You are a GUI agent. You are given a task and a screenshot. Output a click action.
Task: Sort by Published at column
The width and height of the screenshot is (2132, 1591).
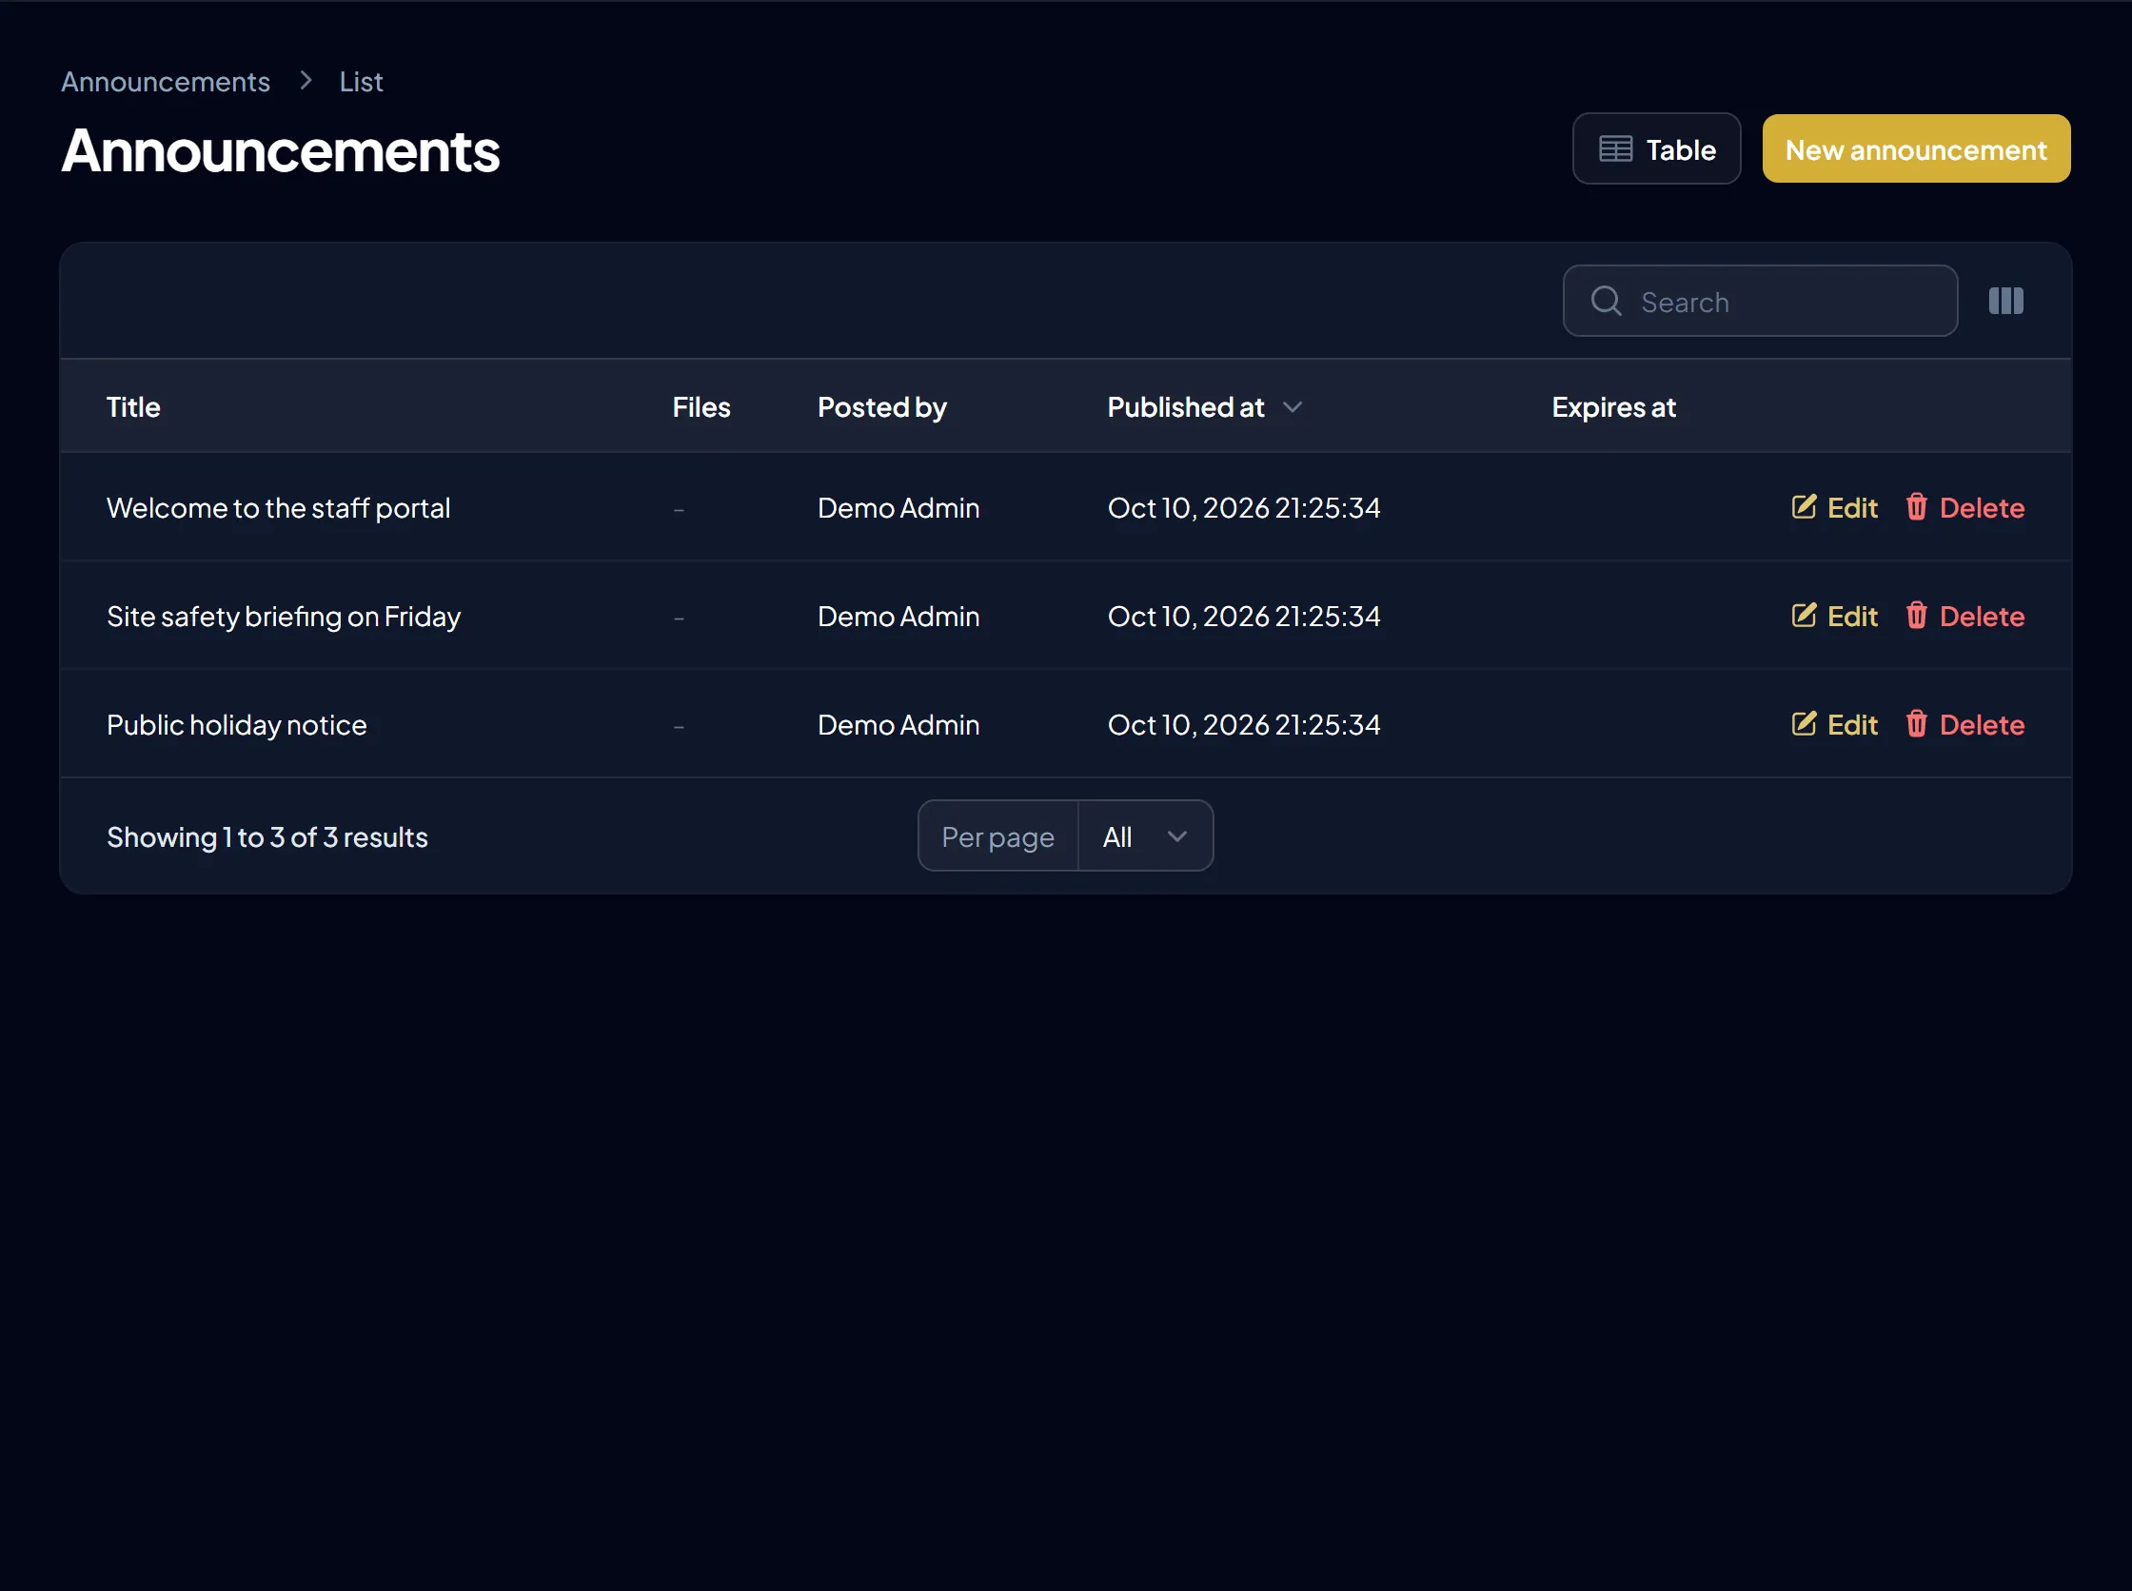1204,407
